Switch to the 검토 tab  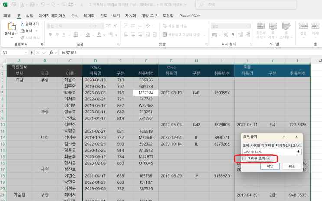(104, 16)
